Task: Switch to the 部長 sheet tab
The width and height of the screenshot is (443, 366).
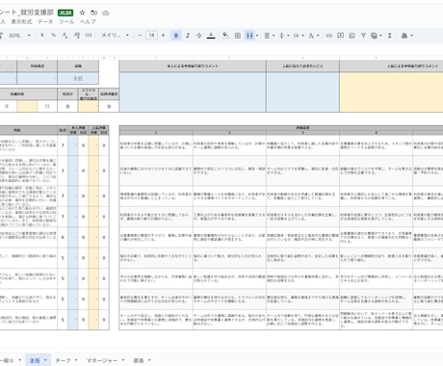Action: coord(139,360)
